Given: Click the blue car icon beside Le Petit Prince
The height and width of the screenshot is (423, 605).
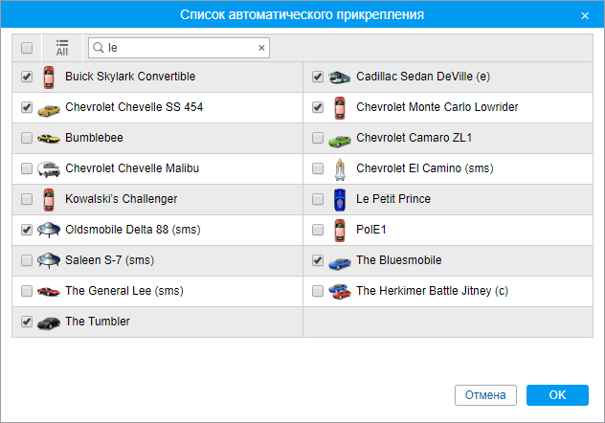Looking at the screenshot, I should tap(340, 199).
